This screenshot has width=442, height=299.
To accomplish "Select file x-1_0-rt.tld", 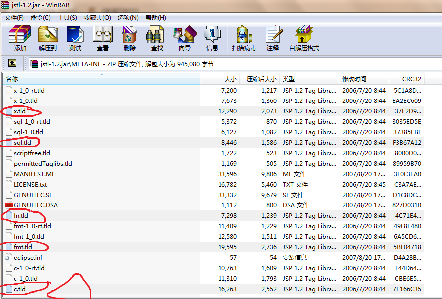I will [29, 91].
